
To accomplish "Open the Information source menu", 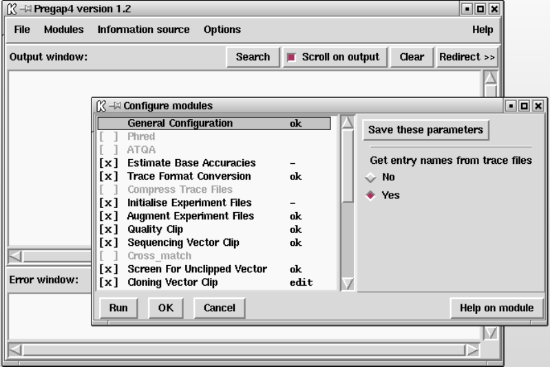I will pos(143,30).
